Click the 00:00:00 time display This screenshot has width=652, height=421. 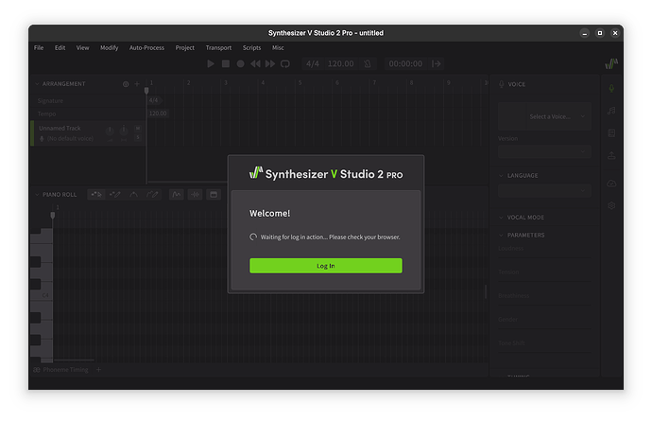[x=405, y=63]
